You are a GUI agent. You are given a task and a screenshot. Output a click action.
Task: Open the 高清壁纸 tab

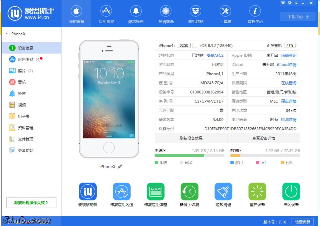coord(166,14)
